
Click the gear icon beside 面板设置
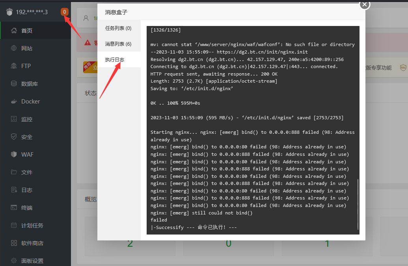point(14,260)
